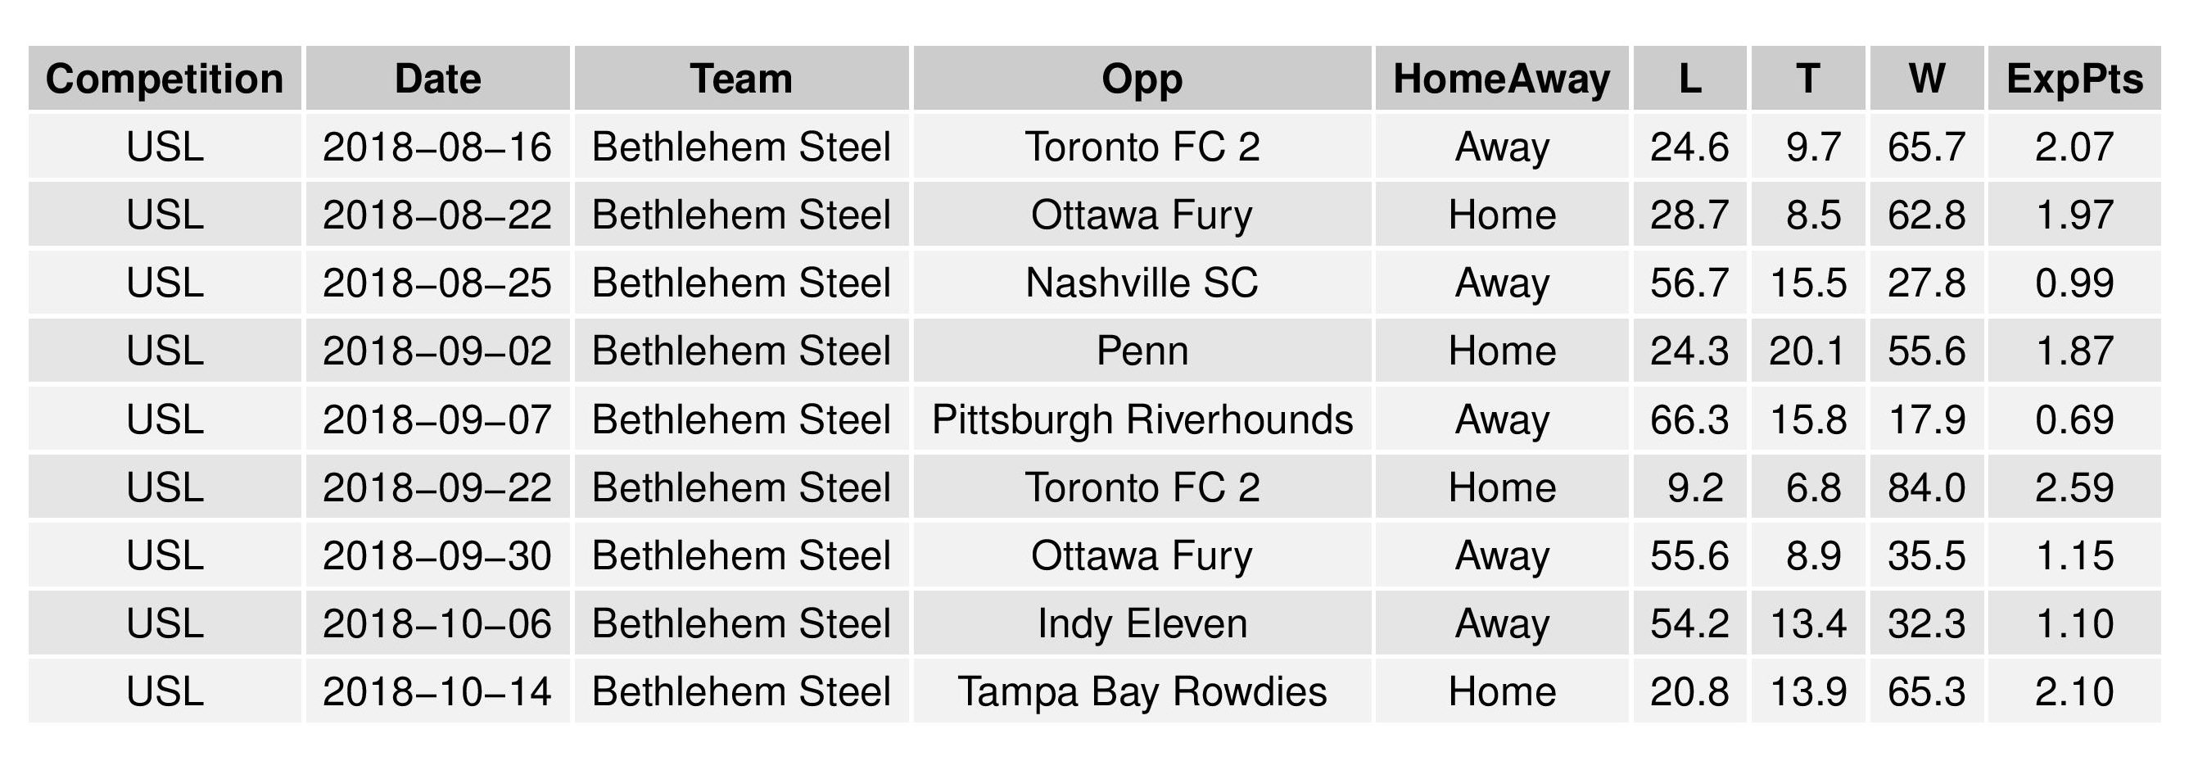Click the HomeAway column header
The width and height of the screenshot is (2189, 770).
point(1502,79)
